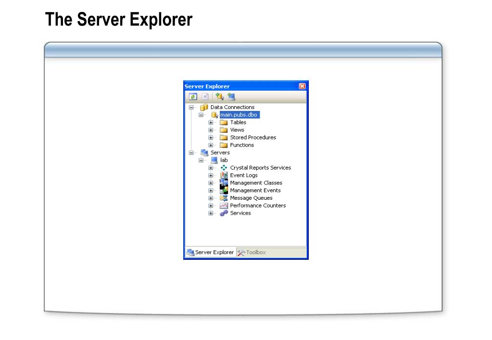Viewport: 492px width, 340px height.
Task: Expand the Management Classes node
Action: 211,182
